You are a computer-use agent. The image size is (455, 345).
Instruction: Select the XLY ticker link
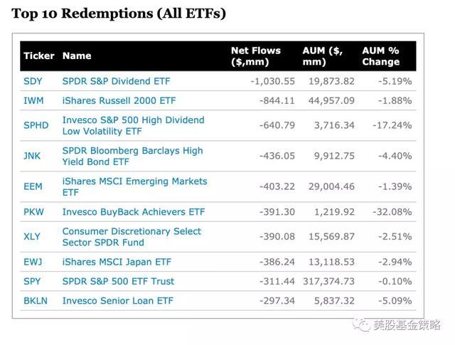(x=33, y=237)
